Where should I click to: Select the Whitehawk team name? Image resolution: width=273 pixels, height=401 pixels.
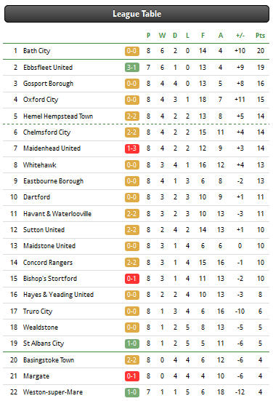[x=39, y=165]
